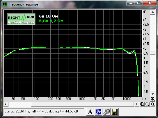The height and width of the screenshot is (118, 158).
Task: Save the graph using the floppy disk icon
Action: (x=115, y=112)
